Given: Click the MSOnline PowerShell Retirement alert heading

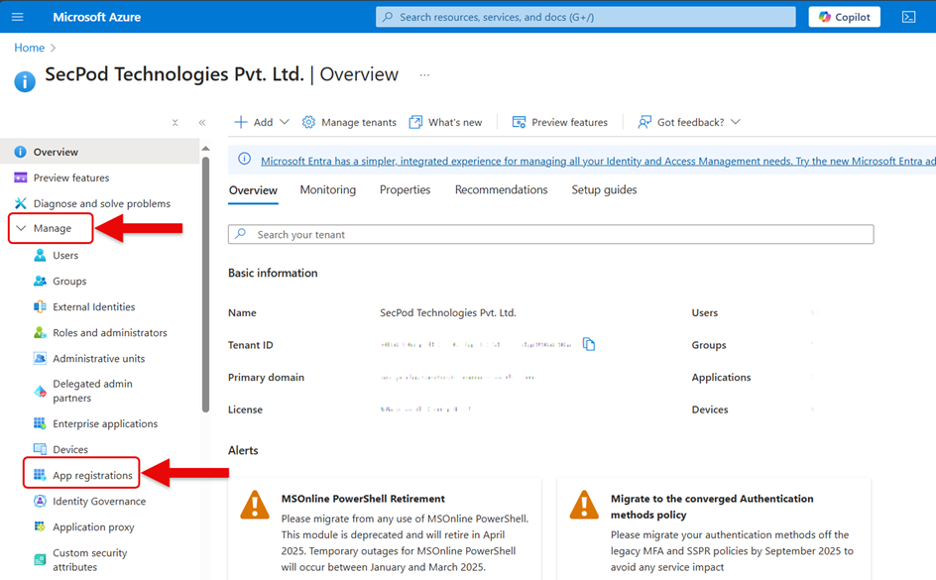Looking at the screenshot, I should [x=363, y=499].
